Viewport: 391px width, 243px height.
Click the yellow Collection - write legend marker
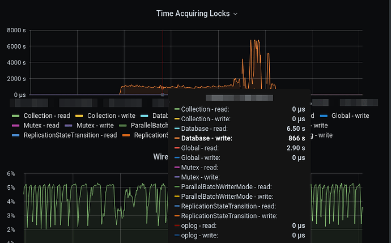tap(80, 116)
